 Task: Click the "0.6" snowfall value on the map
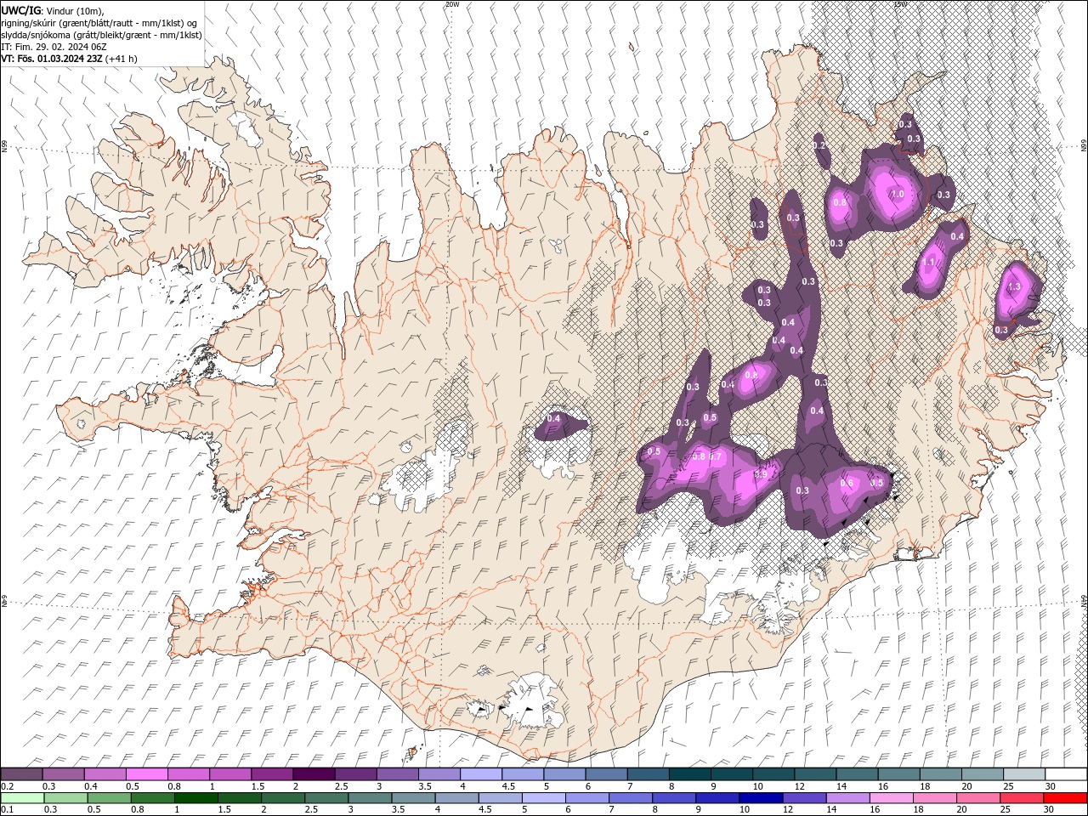[x=847, y=483]
